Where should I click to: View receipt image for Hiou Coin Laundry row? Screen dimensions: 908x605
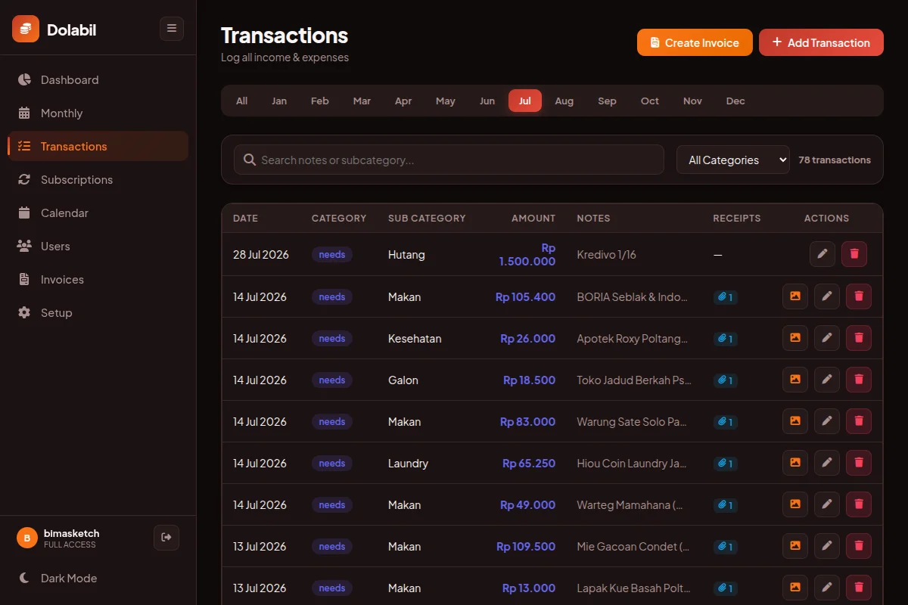click(x=795, y=463)
